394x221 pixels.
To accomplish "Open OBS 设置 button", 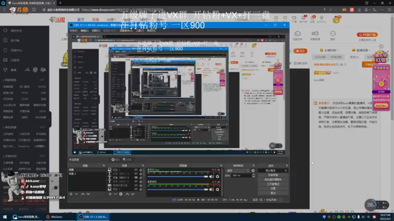I will tap(273, 189).
